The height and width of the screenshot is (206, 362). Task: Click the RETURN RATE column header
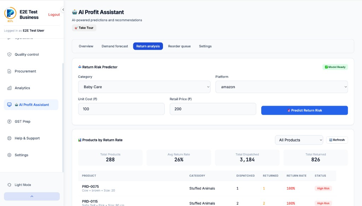click(x=297, y=176)
